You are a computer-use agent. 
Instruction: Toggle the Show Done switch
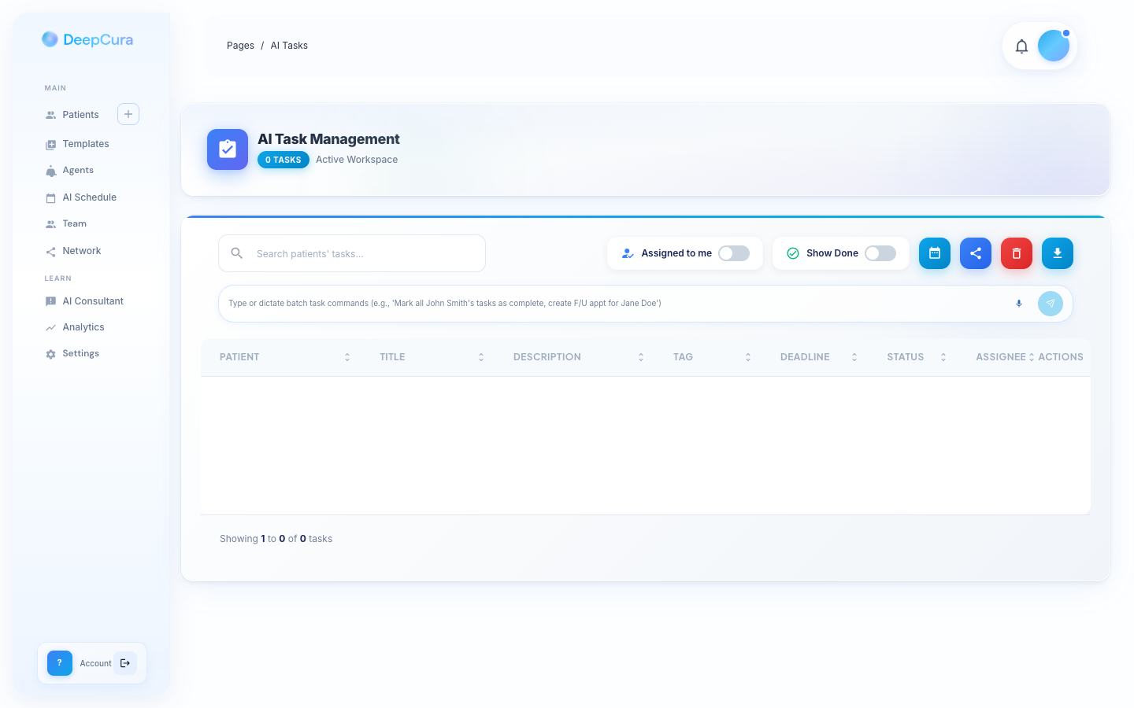(880, 253)
